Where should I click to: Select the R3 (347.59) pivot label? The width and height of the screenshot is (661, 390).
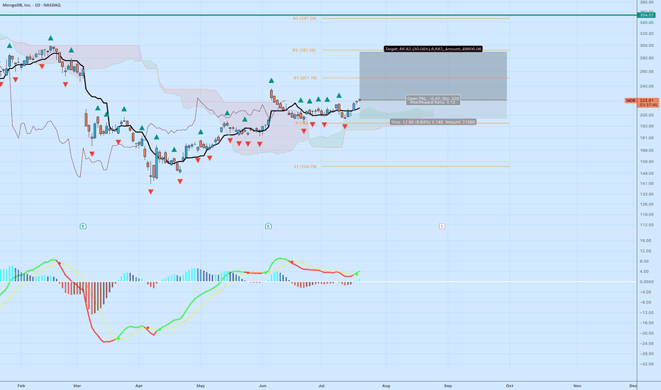(x=304, y=18)
